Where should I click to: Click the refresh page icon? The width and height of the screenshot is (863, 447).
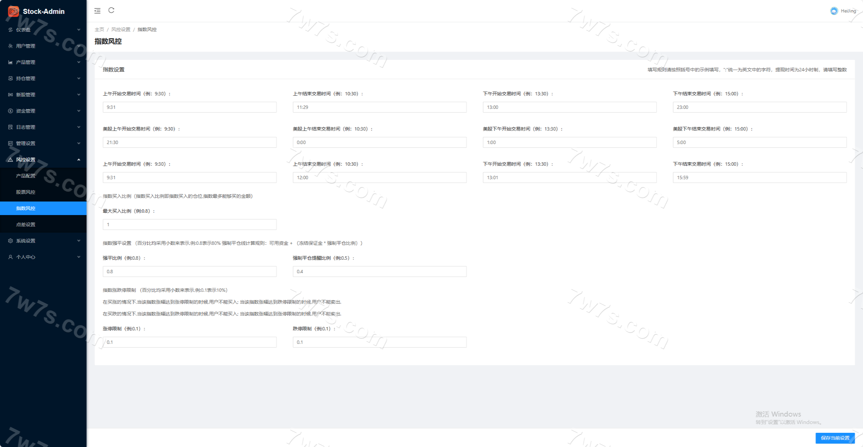111,10
